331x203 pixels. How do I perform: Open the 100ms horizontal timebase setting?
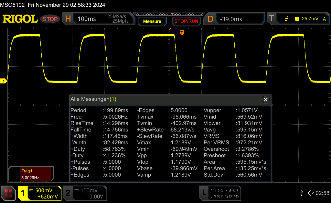click(87, 19)
